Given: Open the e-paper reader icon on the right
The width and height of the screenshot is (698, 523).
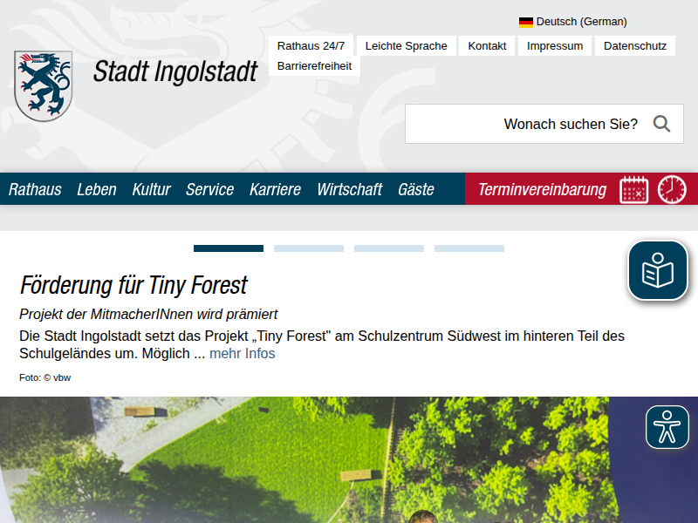Looking at the screenshot, I should 657,270.
